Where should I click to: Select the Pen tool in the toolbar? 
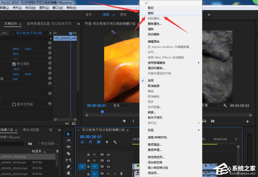(x=68, y=166)
